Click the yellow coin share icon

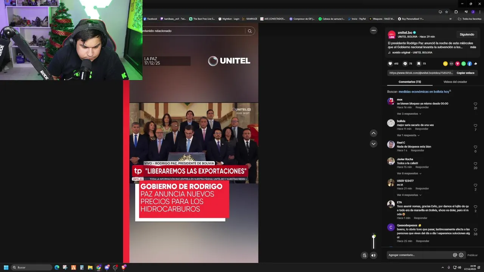[x=445, y=63]
